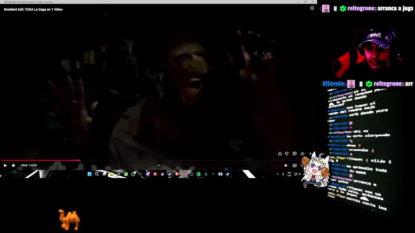
Task: Open WhatsApp from the taskbar
Action: (x=133, y=174)
